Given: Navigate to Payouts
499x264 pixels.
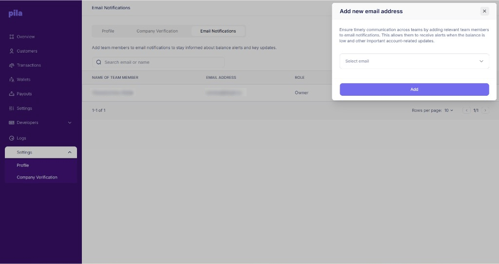Looking at the screenshot, I should [24, 94].
